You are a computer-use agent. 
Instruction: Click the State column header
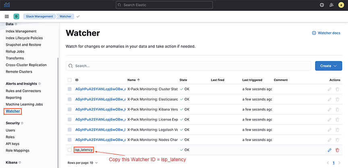183,80
